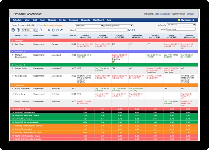Image resolution: width=209 pixels, height=150 pixels.
Task: Click the Add link next to Name
Action: click(25, 35)
